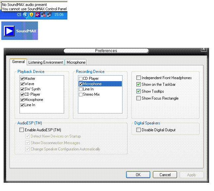This screenshot has width=214, height=191.
Task: Check Disable Digital Output
Action: click(138, 130)
